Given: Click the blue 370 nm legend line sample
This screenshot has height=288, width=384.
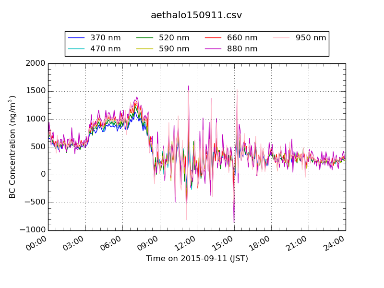Looking at the screenshot, I should pos(76,38).
